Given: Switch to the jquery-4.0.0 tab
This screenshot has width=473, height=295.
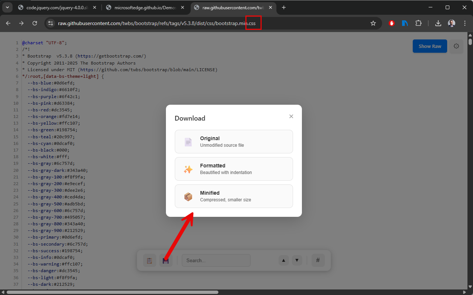Looking at the screenshot, I should click(x=52, y=7).
